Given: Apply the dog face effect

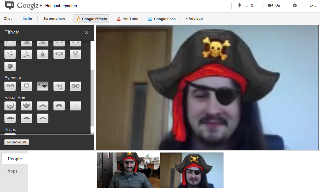Looking at the screenshot, I should click(x=59, y=54).
